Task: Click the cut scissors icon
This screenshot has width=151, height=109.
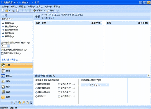Action: pos(22,10)
